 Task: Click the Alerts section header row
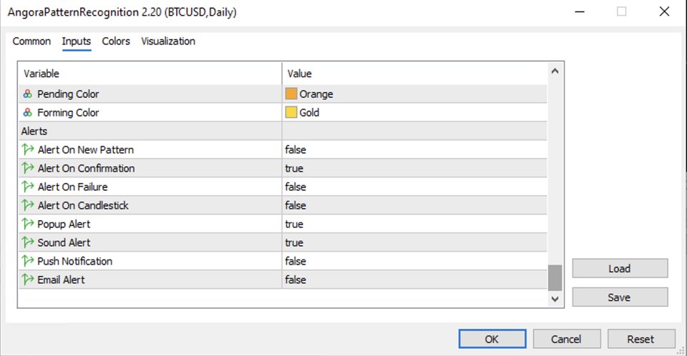pyautogui.click(x=283, y=131)
